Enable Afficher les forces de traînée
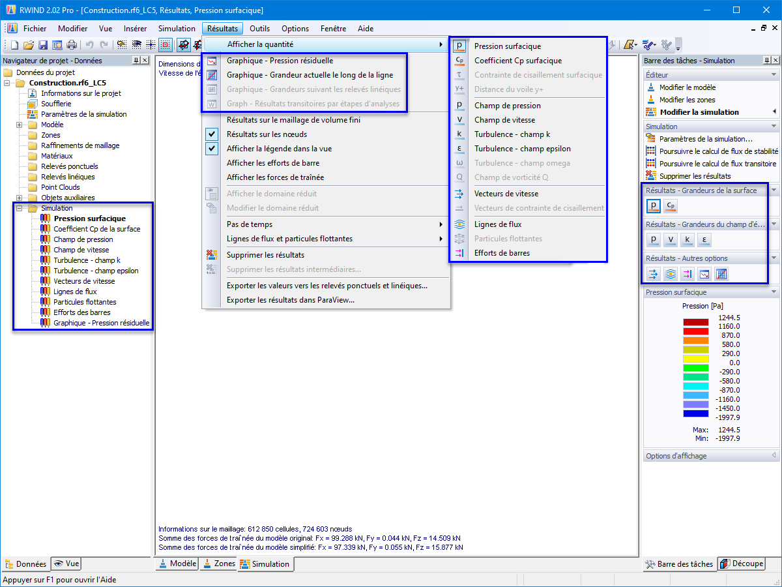This screenshot has height=587, width=782. 275,177
